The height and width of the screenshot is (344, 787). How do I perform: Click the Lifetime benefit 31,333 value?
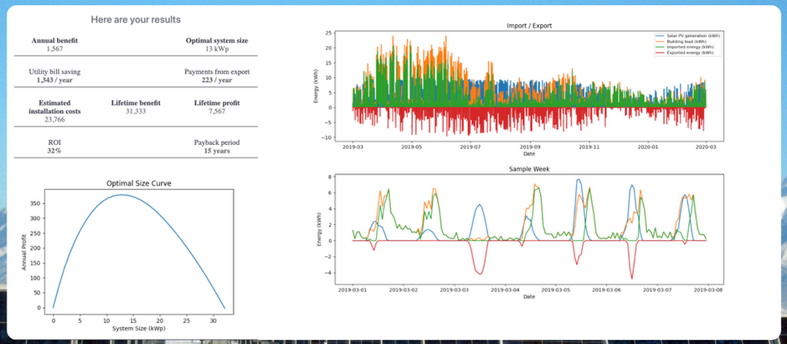pyautogui.click(x=136, y=111)
